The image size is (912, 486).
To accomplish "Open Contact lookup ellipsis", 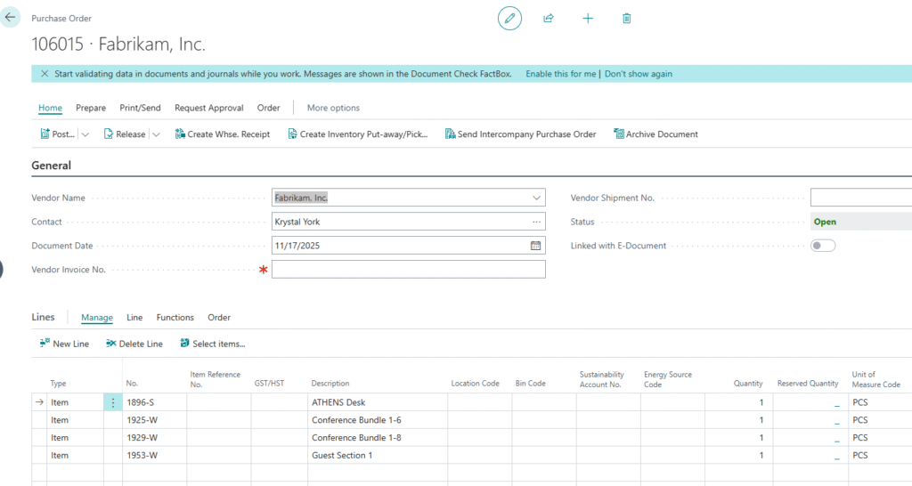I will pos(536,222).
